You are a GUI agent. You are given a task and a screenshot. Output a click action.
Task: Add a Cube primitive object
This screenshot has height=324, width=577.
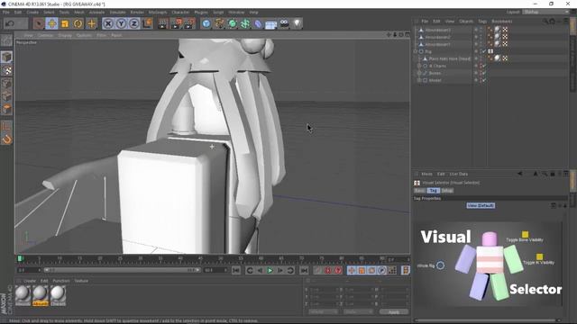tap(206, 24)
